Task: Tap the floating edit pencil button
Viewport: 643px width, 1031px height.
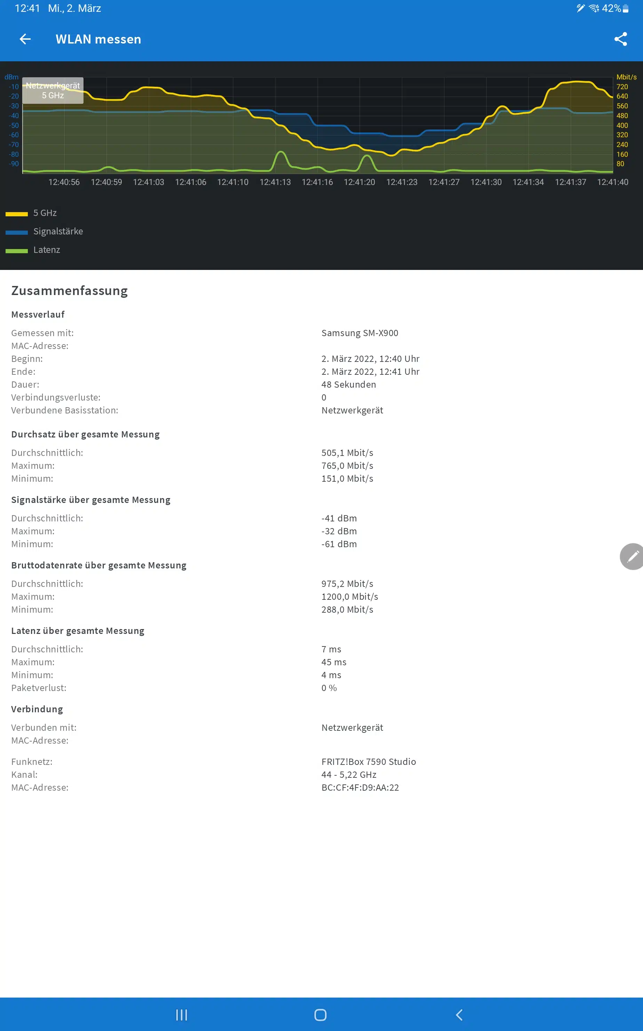Action: click(x=632, y=556)
